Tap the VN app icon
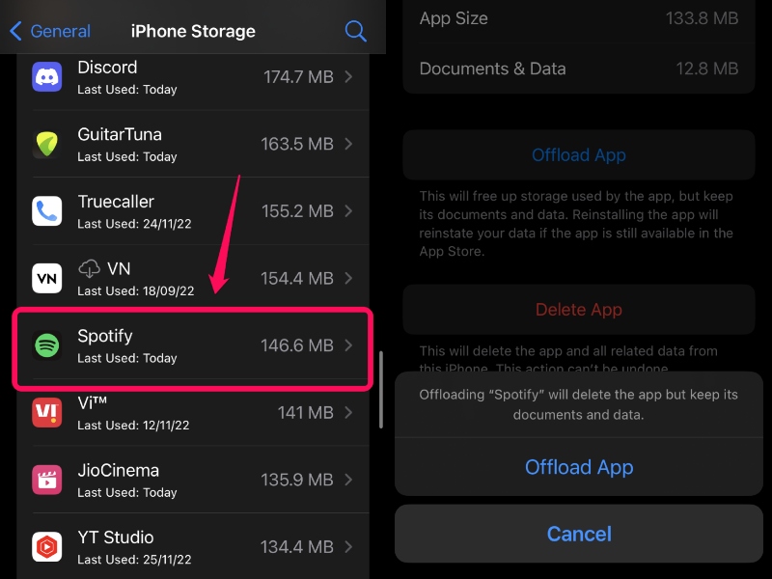Viewport: 772px width, 579px height. tap(47, 279)
